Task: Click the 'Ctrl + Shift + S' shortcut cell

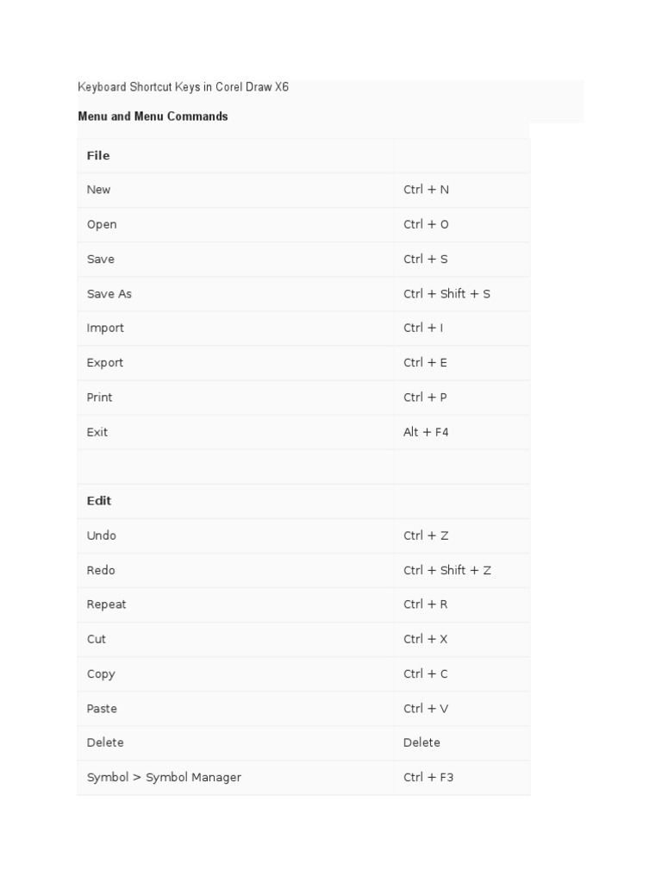Action: point(447,294)
